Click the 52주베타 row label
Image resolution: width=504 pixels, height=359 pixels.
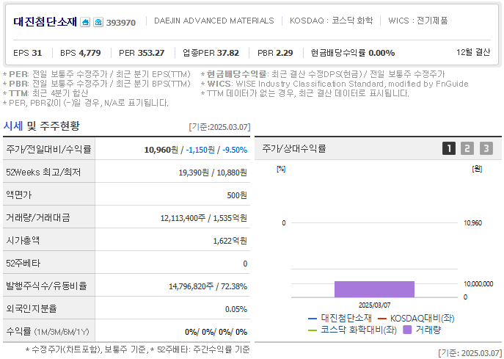click(23, 263)
